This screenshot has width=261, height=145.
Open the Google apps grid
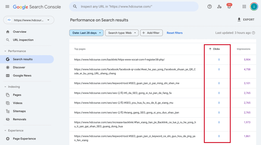coord(244,7)
